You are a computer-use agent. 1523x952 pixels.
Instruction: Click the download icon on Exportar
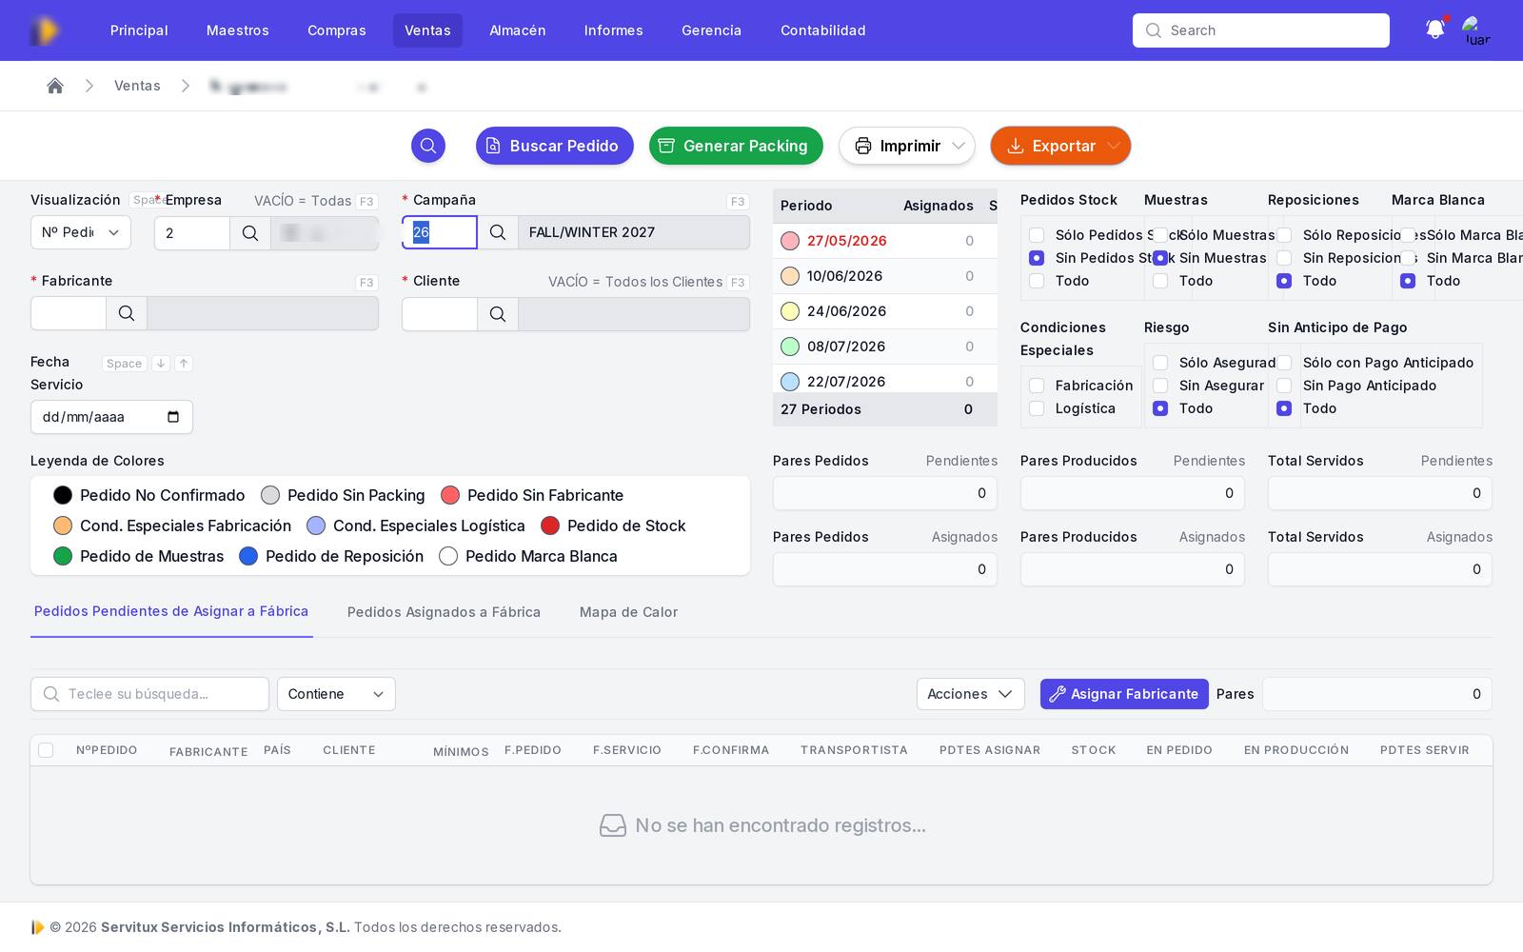(x=1016, y=146)
